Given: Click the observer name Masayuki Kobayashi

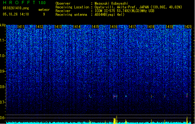Looking at the screenshot, I should tap(111, 3).
